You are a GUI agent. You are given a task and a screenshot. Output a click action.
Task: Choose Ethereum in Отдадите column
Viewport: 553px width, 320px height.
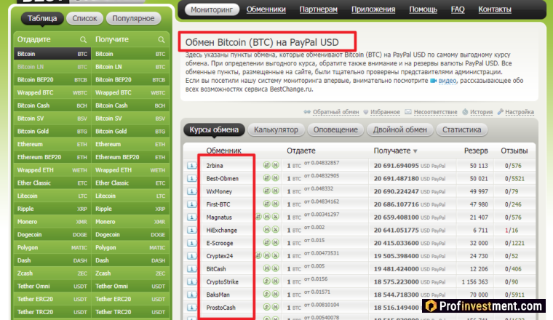[52, 144]
